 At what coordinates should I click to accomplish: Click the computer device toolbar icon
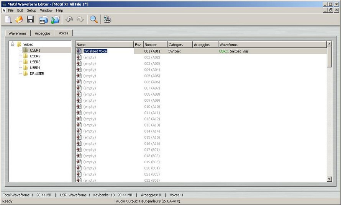(x=107, y=20)
